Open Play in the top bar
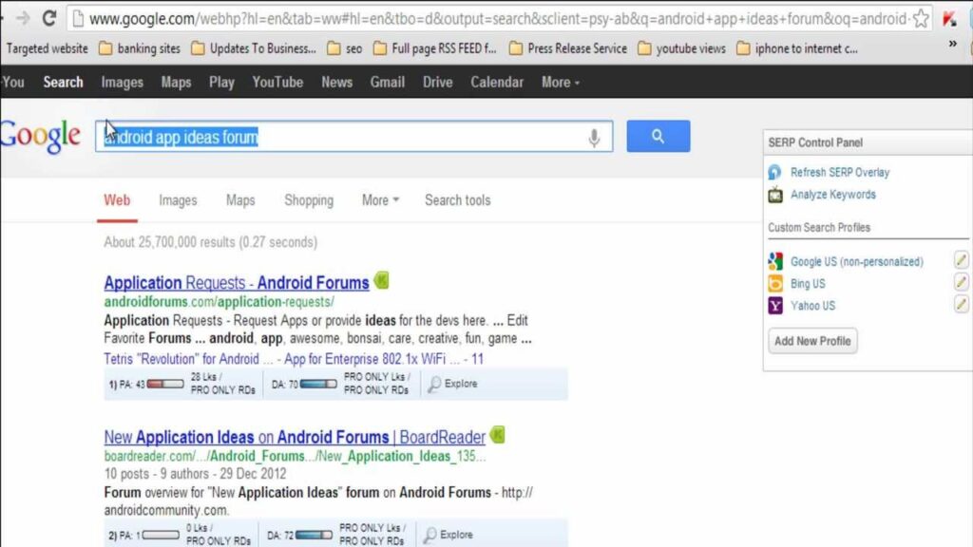 click(x=221, y=83)
